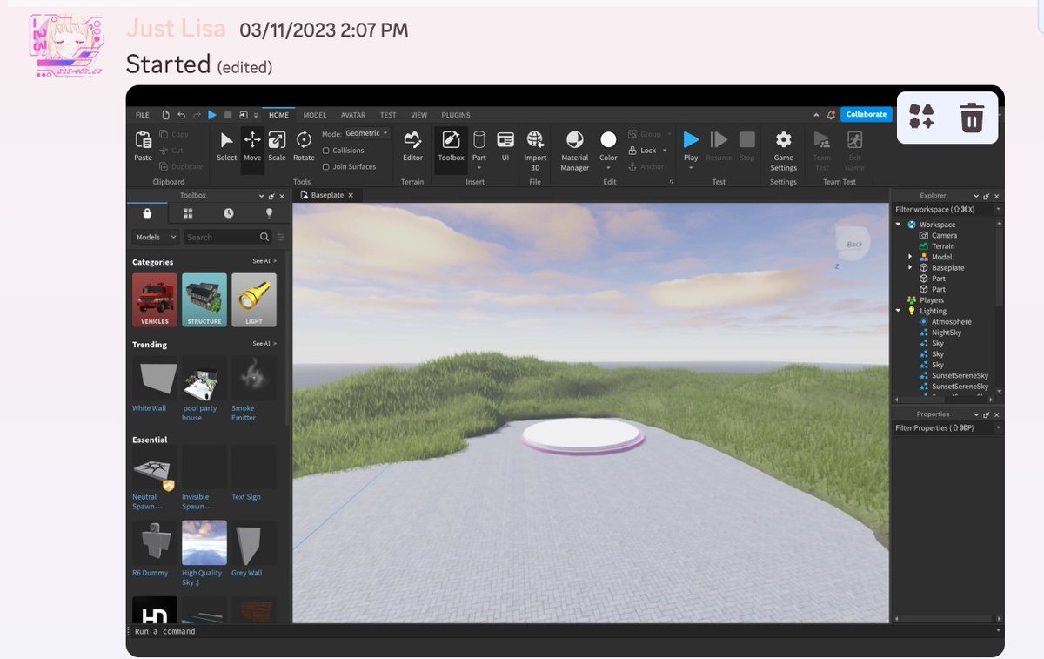Screen dimensions: 1044x659
Task: Switch to the MODEL ribbon tab
Action: 315,115
